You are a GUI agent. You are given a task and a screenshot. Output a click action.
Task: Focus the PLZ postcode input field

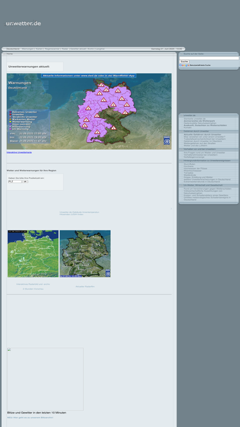[x=15, y=181]
